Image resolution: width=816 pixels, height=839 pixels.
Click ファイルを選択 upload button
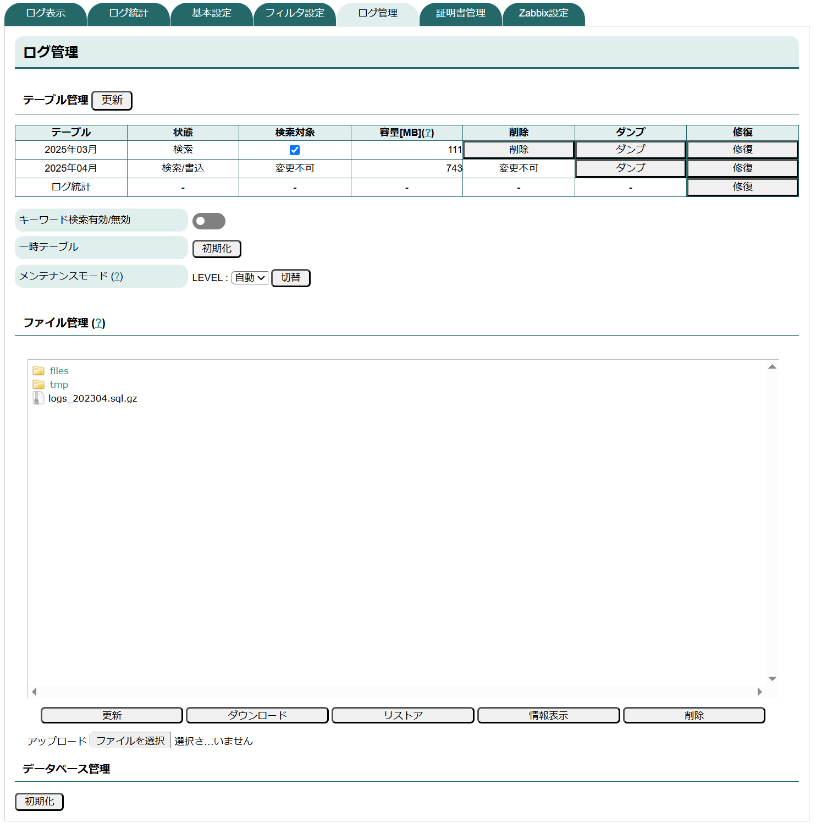[x=131, y=741]
